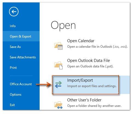Go to Office Account
The image size is (132, 114).
point(21,84)
